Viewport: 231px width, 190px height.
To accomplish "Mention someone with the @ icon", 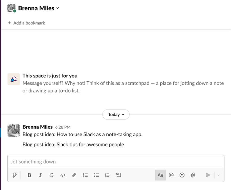I will 171,175.
